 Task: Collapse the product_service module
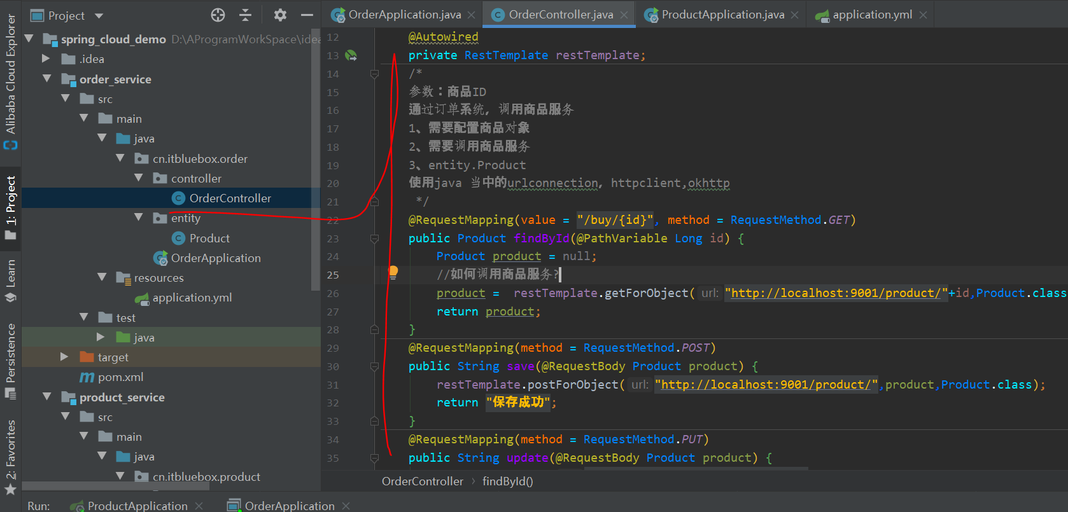point(47,397)
